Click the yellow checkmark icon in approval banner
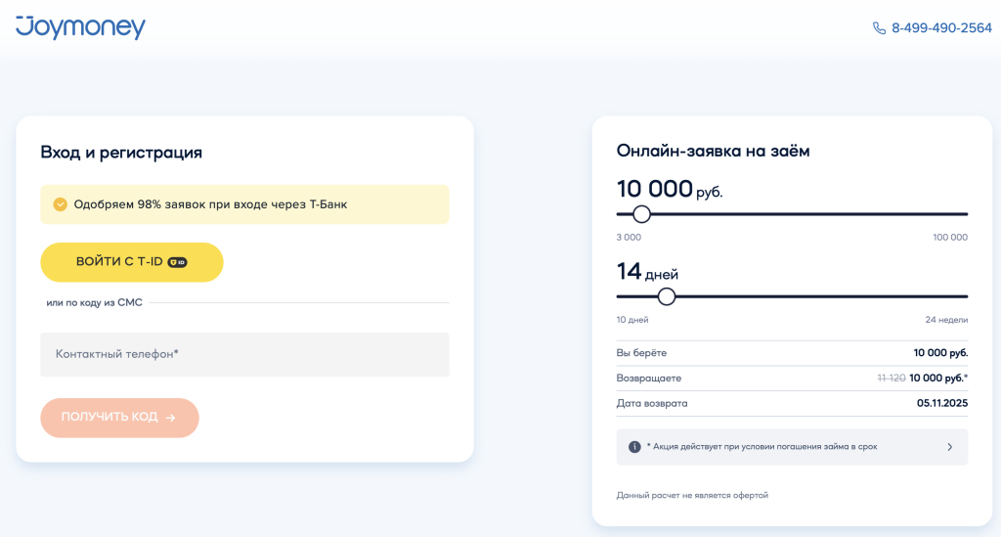The height and width of the screenshot is (537, 1001). pyautogui.click(x=60, y=204)
